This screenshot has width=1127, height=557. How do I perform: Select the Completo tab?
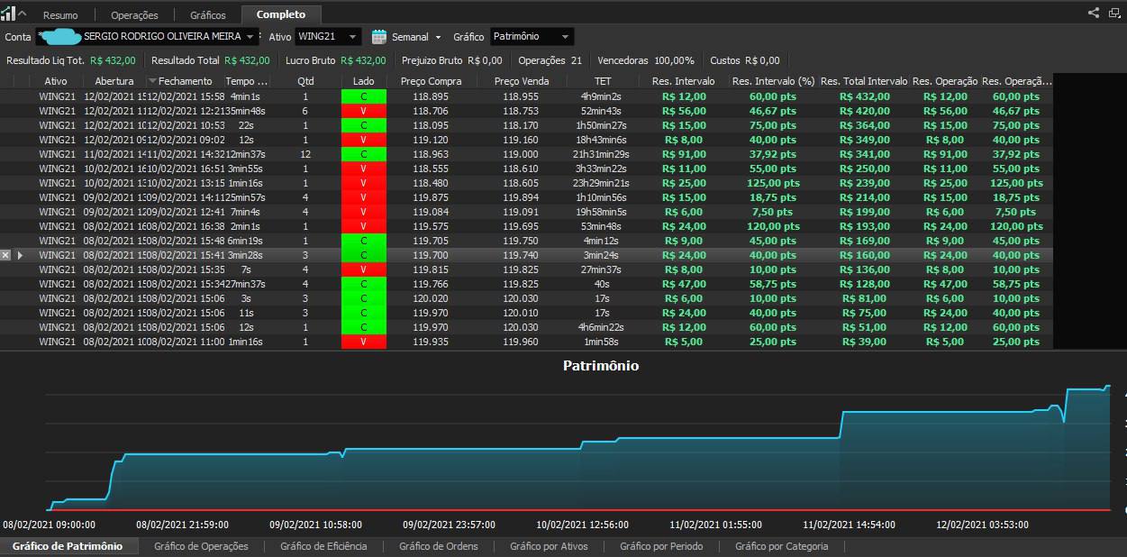tap(281, 14)
